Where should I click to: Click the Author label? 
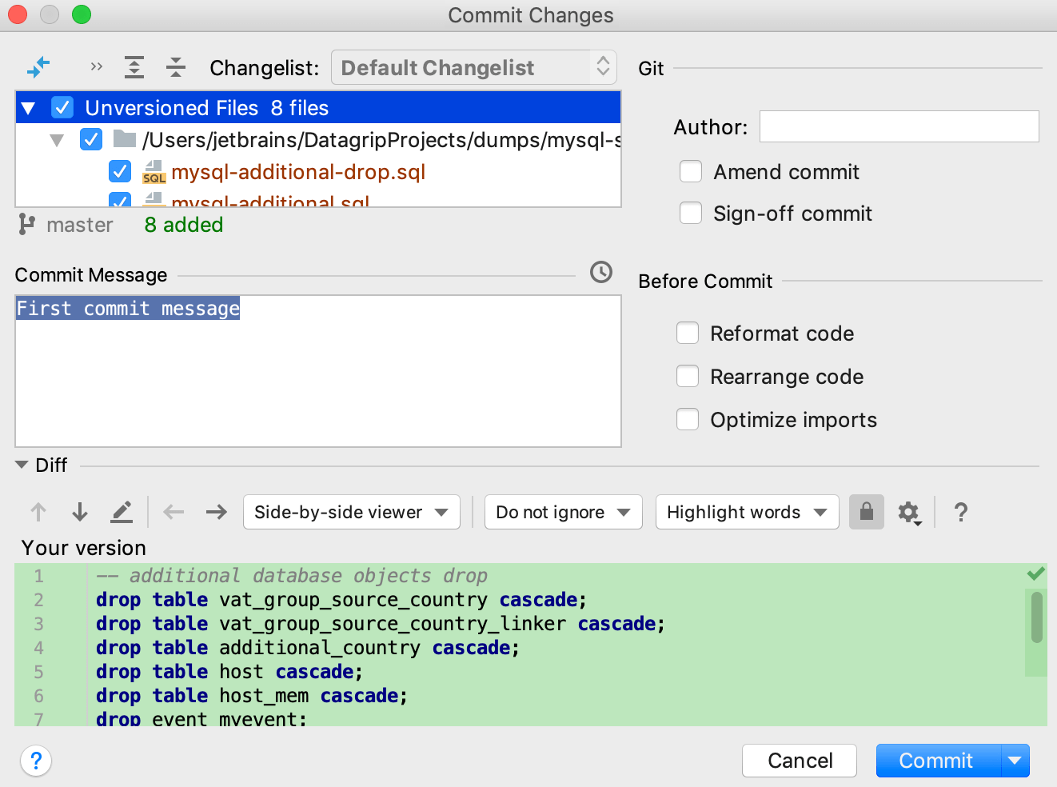click(x=711, y=127)
